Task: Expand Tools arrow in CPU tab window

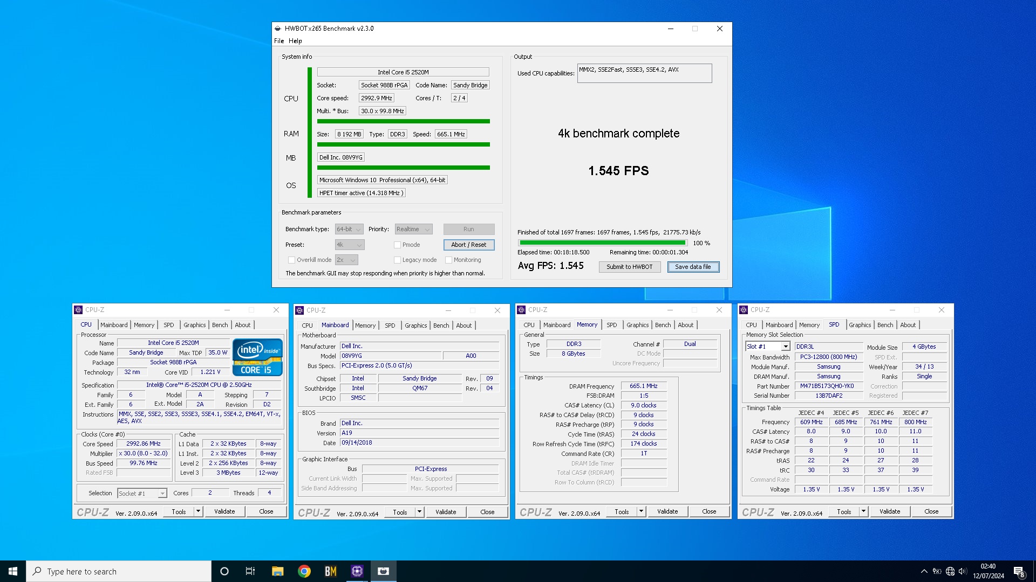Action: pyautogui.click(x=199, y=511)
